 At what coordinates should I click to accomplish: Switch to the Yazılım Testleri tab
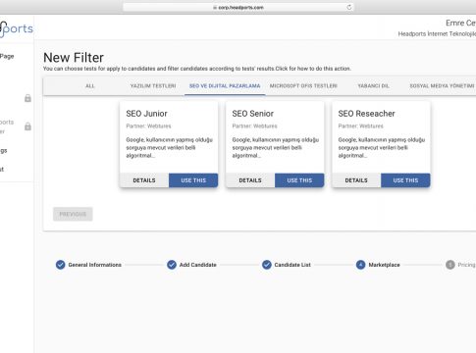153,86
